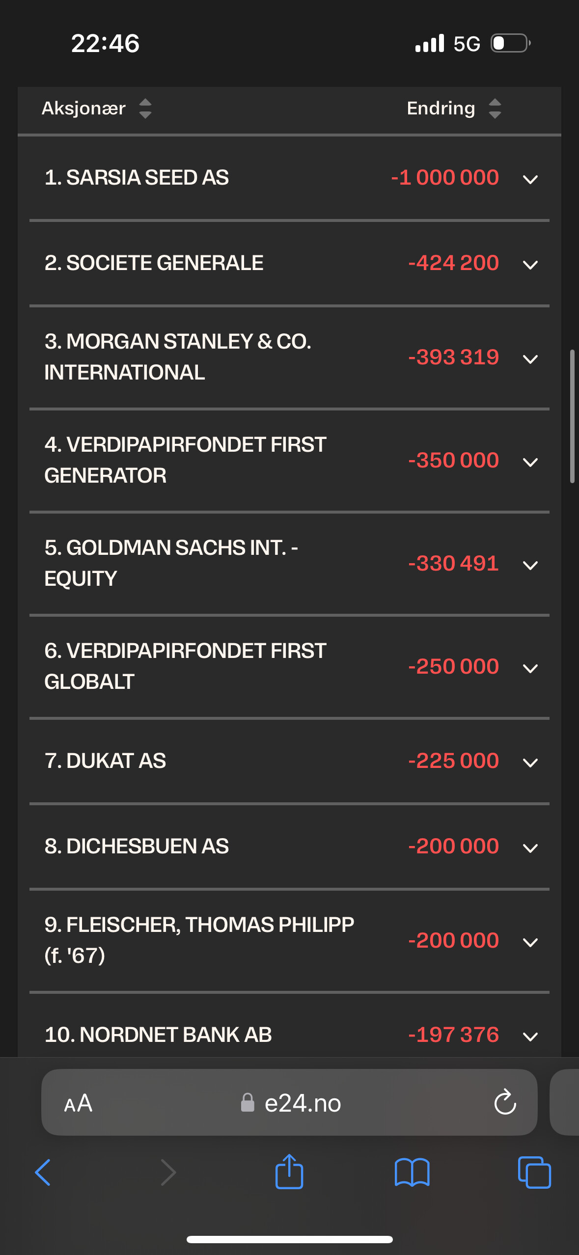Tap the e24.no address bar
The height and width of the screenshot is (1255, 579).
[x=289, y=1102]
